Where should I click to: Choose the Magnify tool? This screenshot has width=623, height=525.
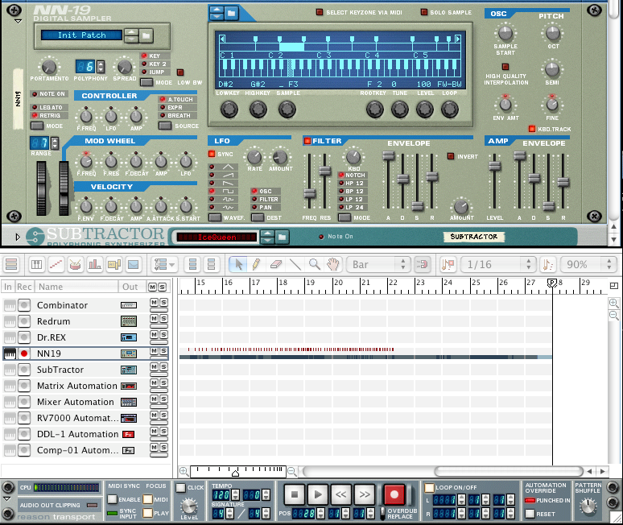coord(315,264)
